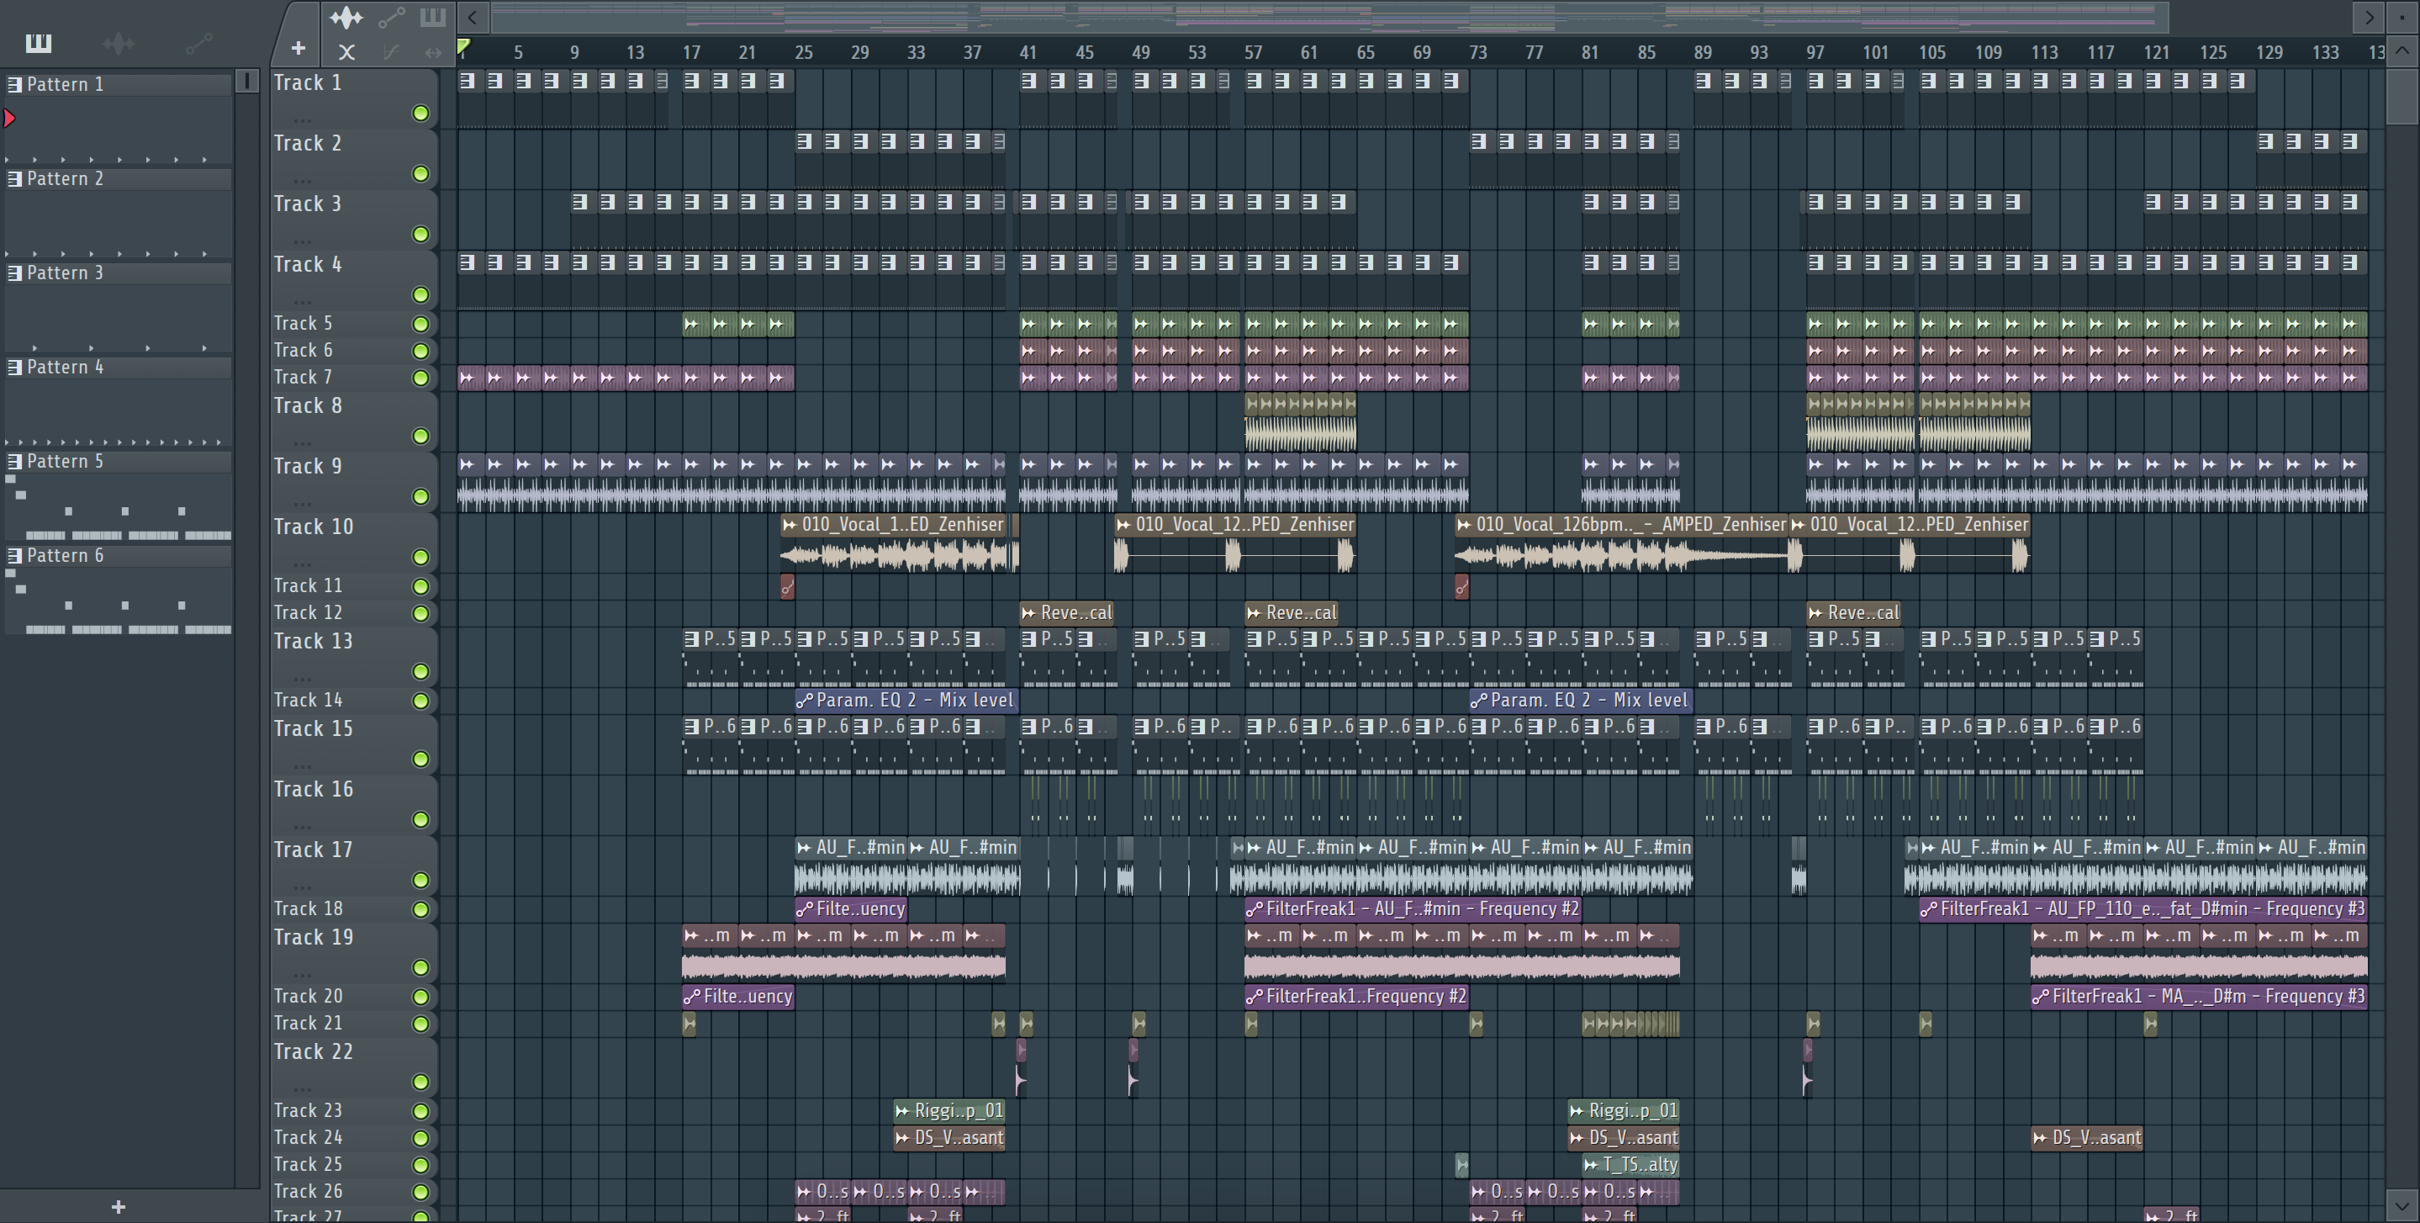Select audio clip focus in playlist toolbar
This screenshot has width=2420, height=1223.
[x=346, y=17]
